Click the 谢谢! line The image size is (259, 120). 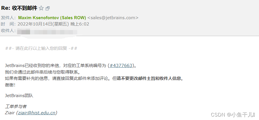pyautogui.click(x=10, y=85)
